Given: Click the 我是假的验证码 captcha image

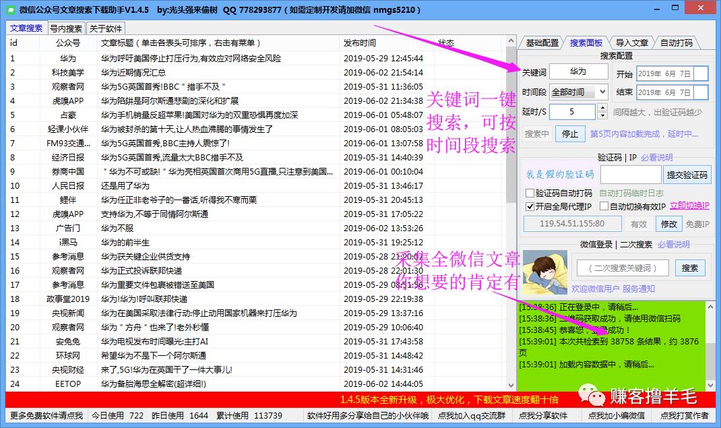Looking at the screenshot, I should (x=560, y=175).
